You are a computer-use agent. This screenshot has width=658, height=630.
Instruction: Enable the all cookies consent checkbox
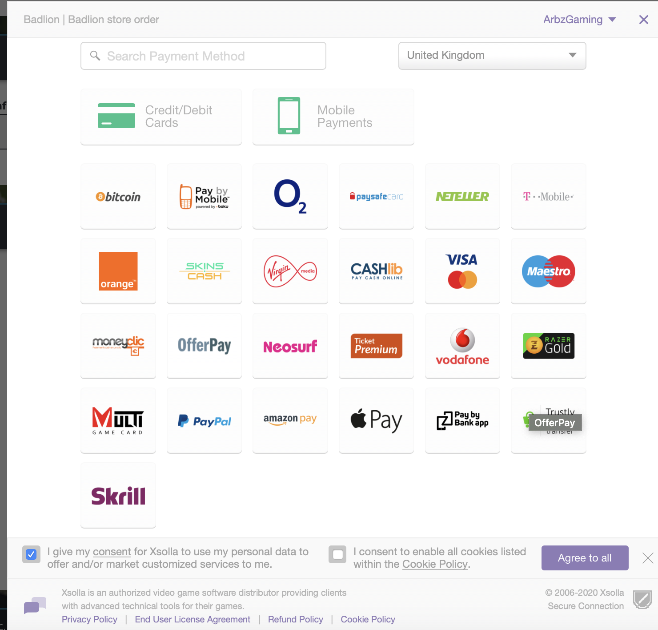337,554
